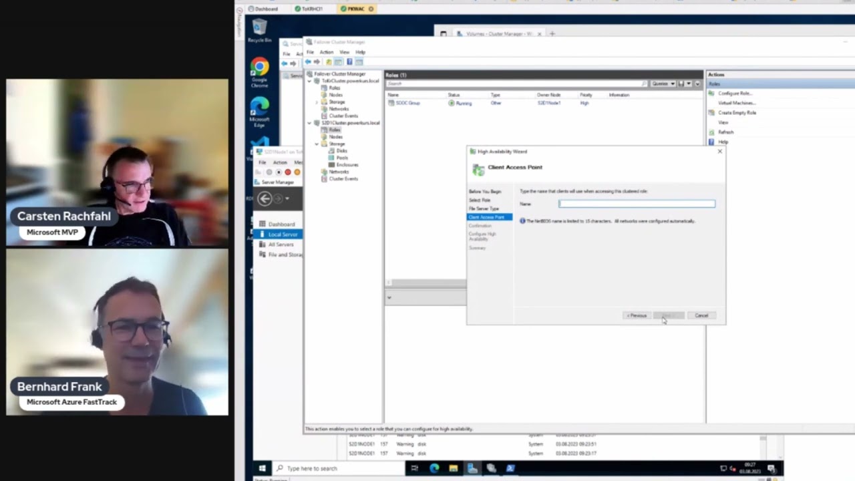The height and width of the screenshot is (481, 855).
Task: Select Disks under S2D1Cluster Storage
Action: [341, 151]
